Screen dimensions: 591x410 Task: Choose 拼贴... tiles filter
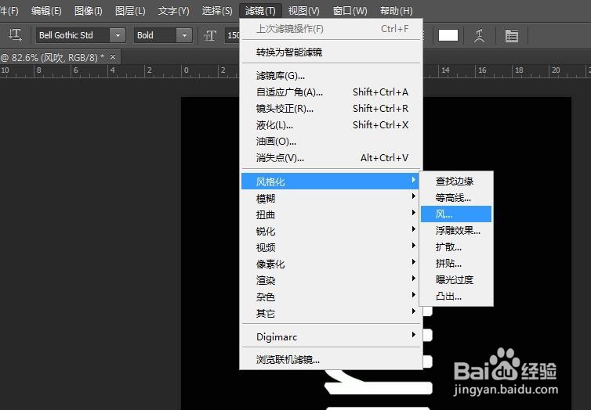click(456, 264)
